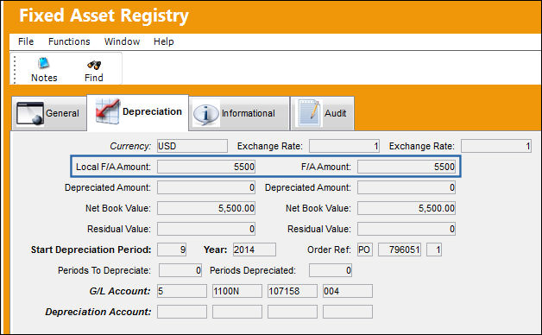The width and height of the screenshot is (542, 335).
Task: Open the Functions menu
Action: 69,41
